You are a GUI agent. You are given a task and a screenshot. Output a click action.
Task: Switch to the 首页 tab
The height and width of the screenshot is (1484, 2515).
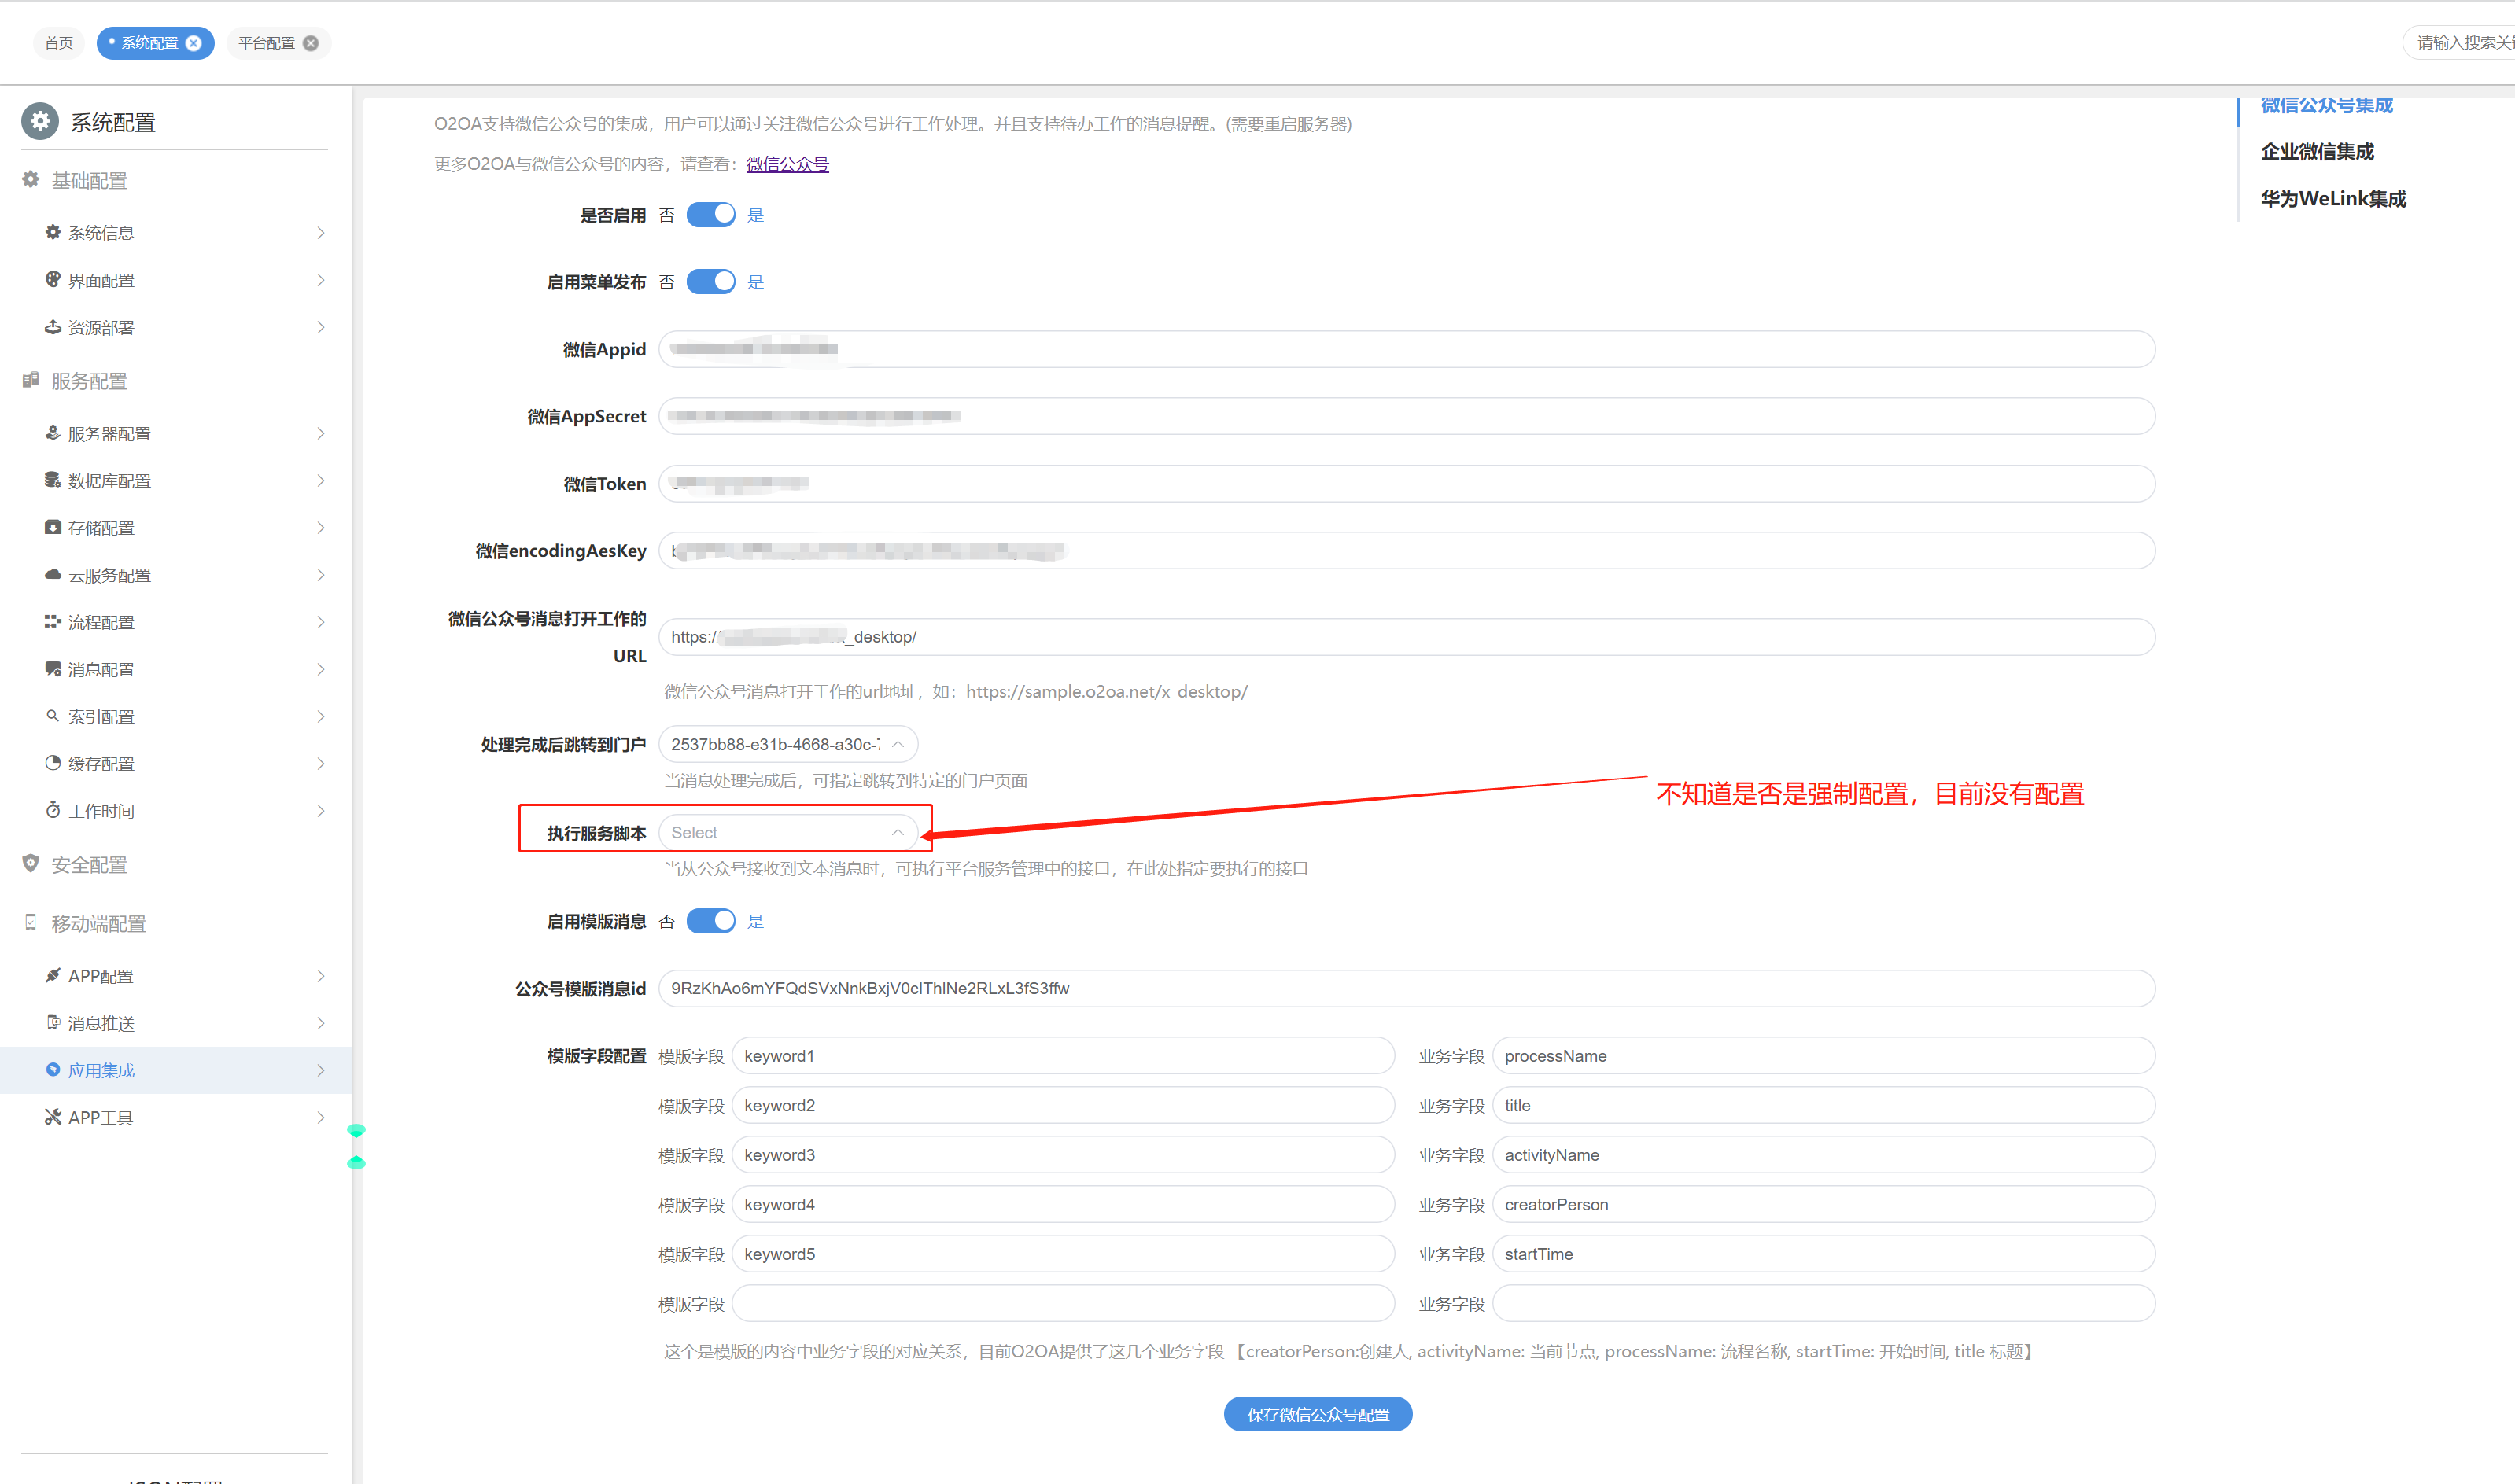click(x=59, y=43)
